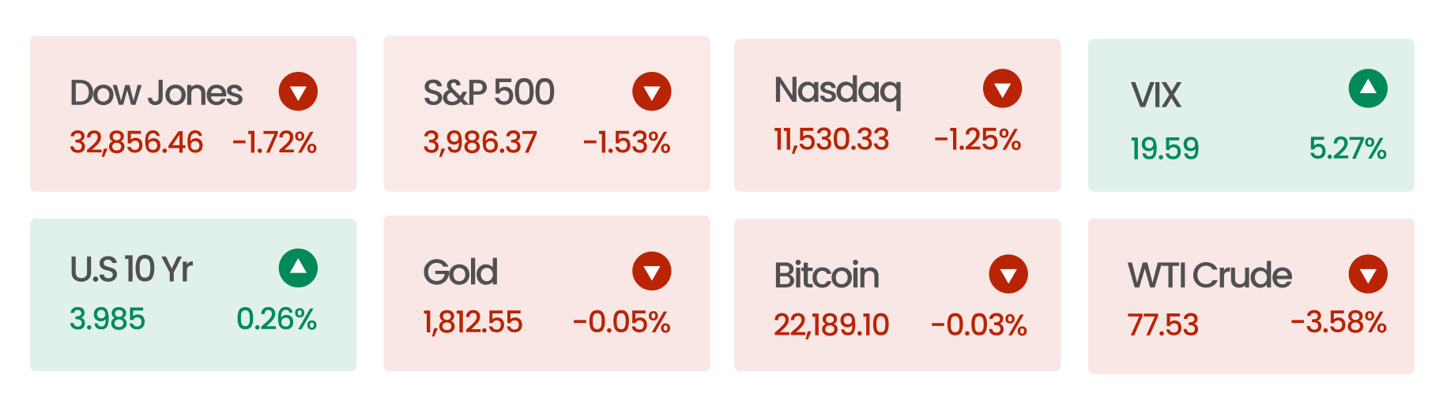The width and height of the screenshot is (1443, 405).
Task: Open the U.S 10 Yr label
Action: coord(131,269)
